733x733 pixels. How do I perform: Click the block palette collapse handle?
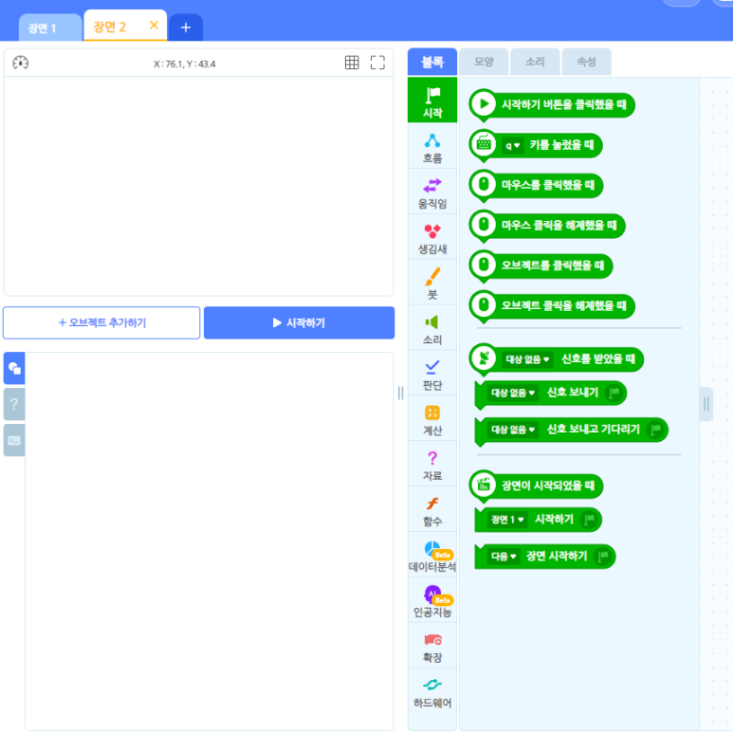(x=706, y=404)
